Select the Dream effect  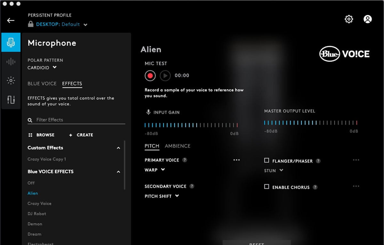click(x=34, y=234)
